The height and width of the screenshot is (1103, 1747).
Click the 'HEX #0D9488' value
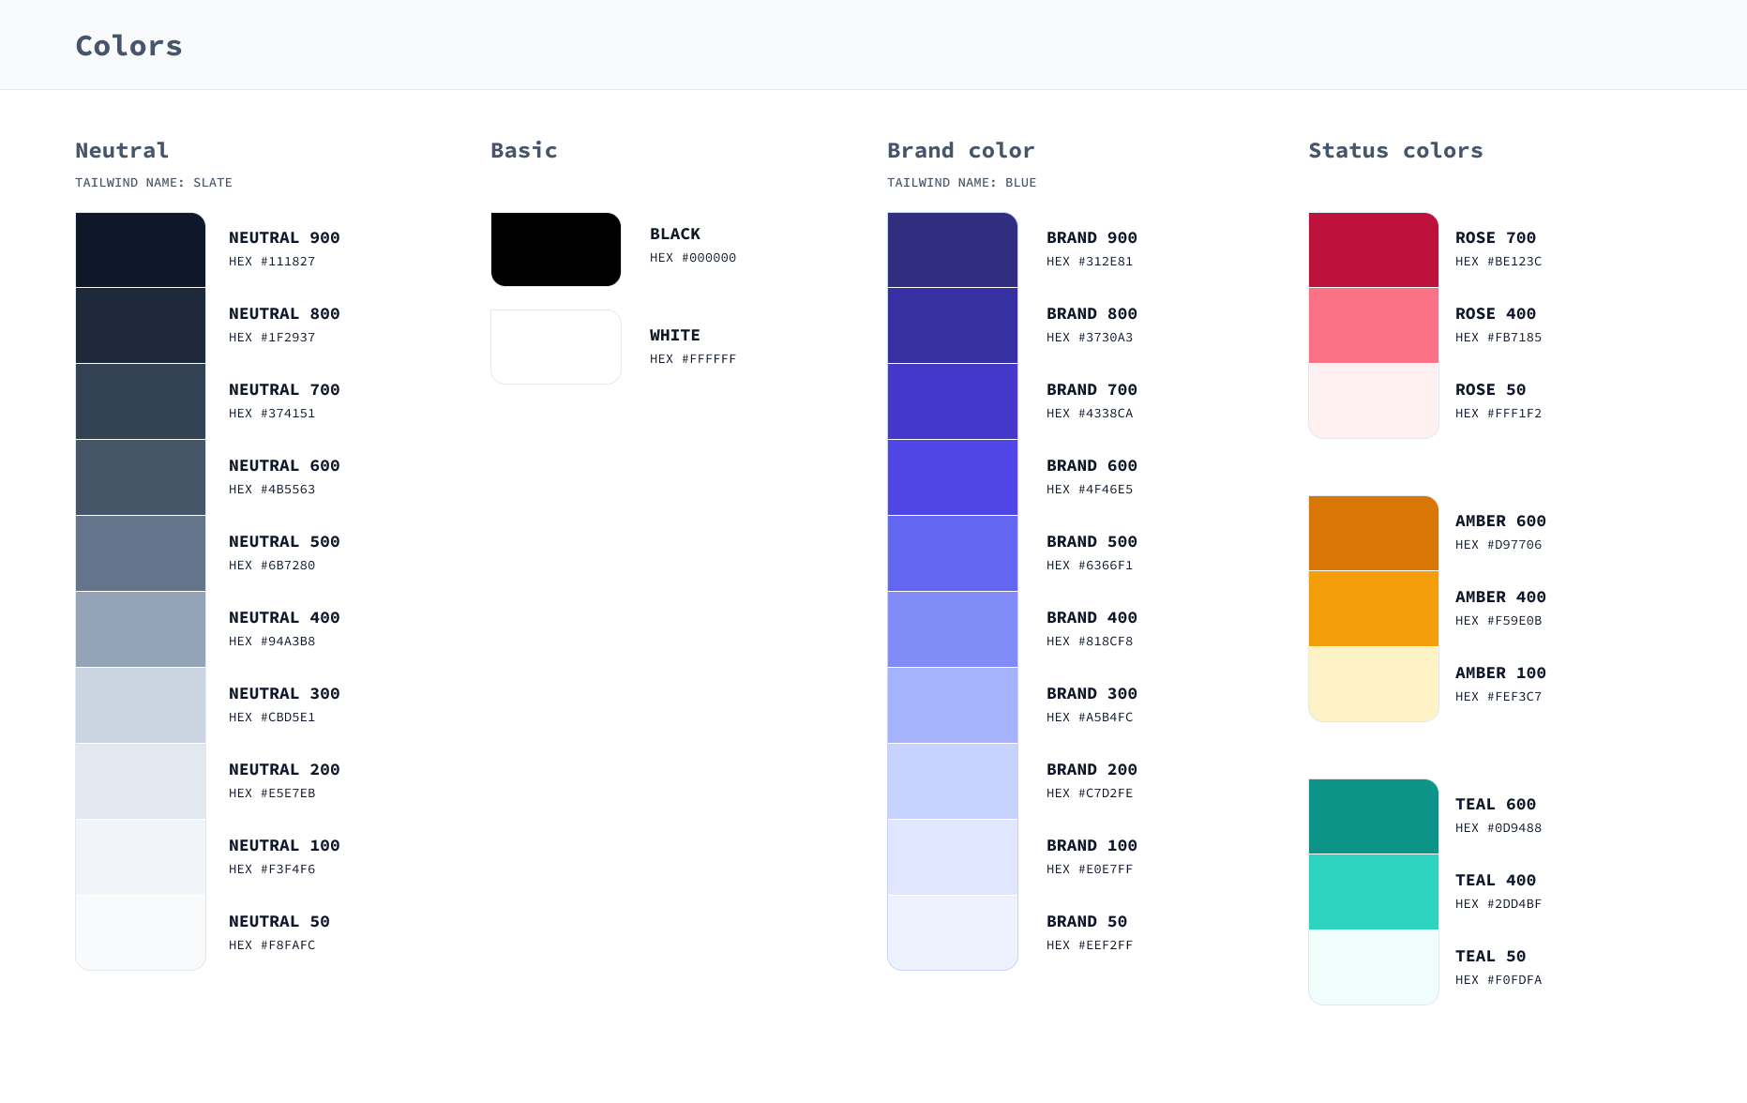coord(1499,828)
